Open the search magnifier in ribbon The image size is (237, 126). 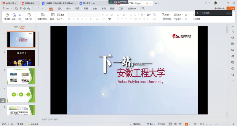coord(143,9)
